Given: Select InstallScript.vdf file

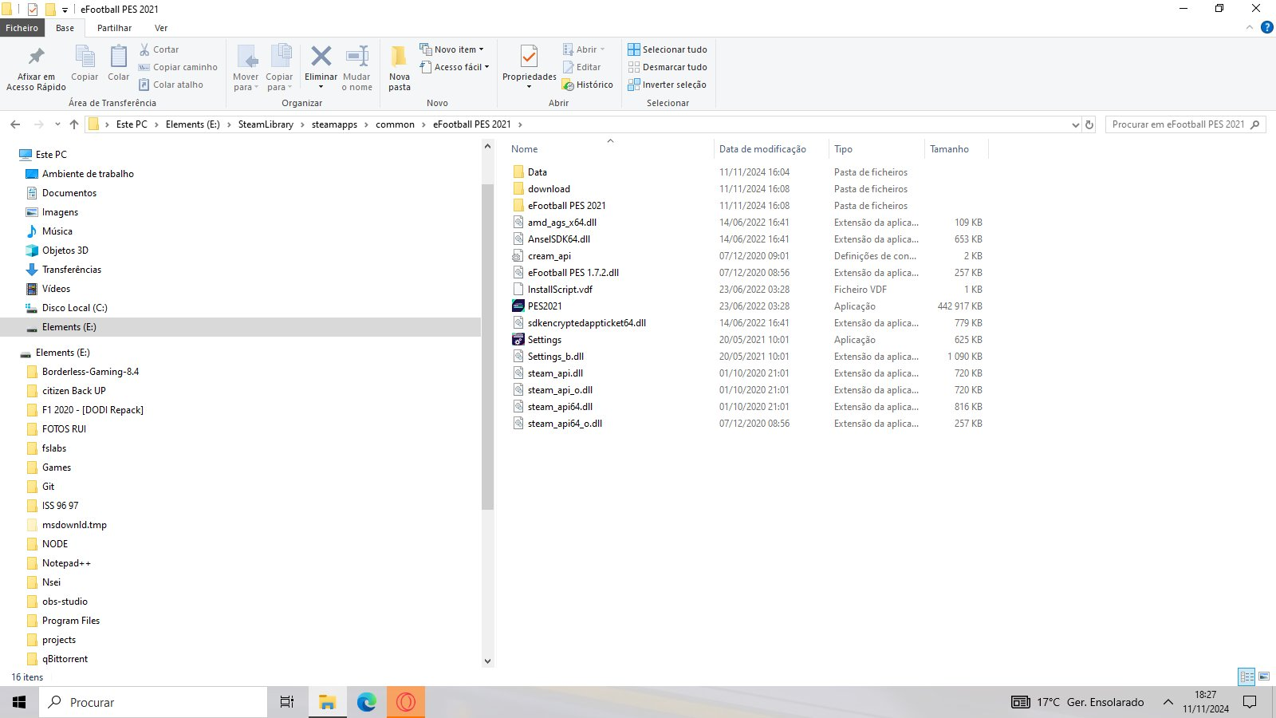Looking at the screenshot, I should 560,290.
